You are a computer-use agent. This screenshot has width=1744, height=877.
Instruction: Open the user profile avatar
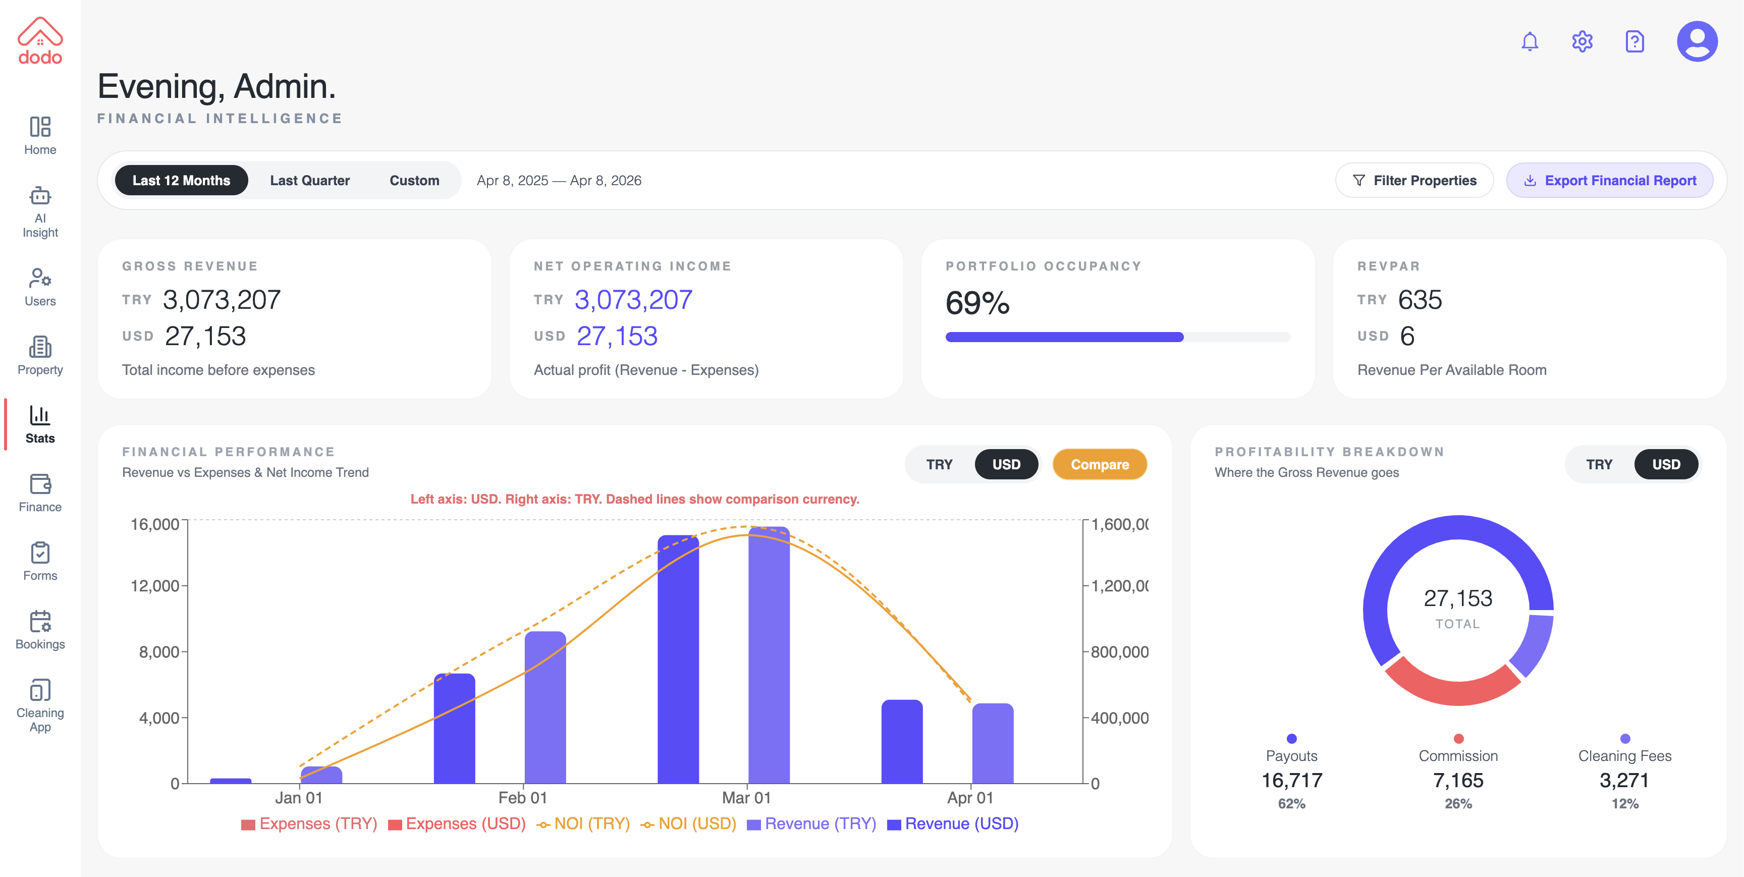(1696, 42)
